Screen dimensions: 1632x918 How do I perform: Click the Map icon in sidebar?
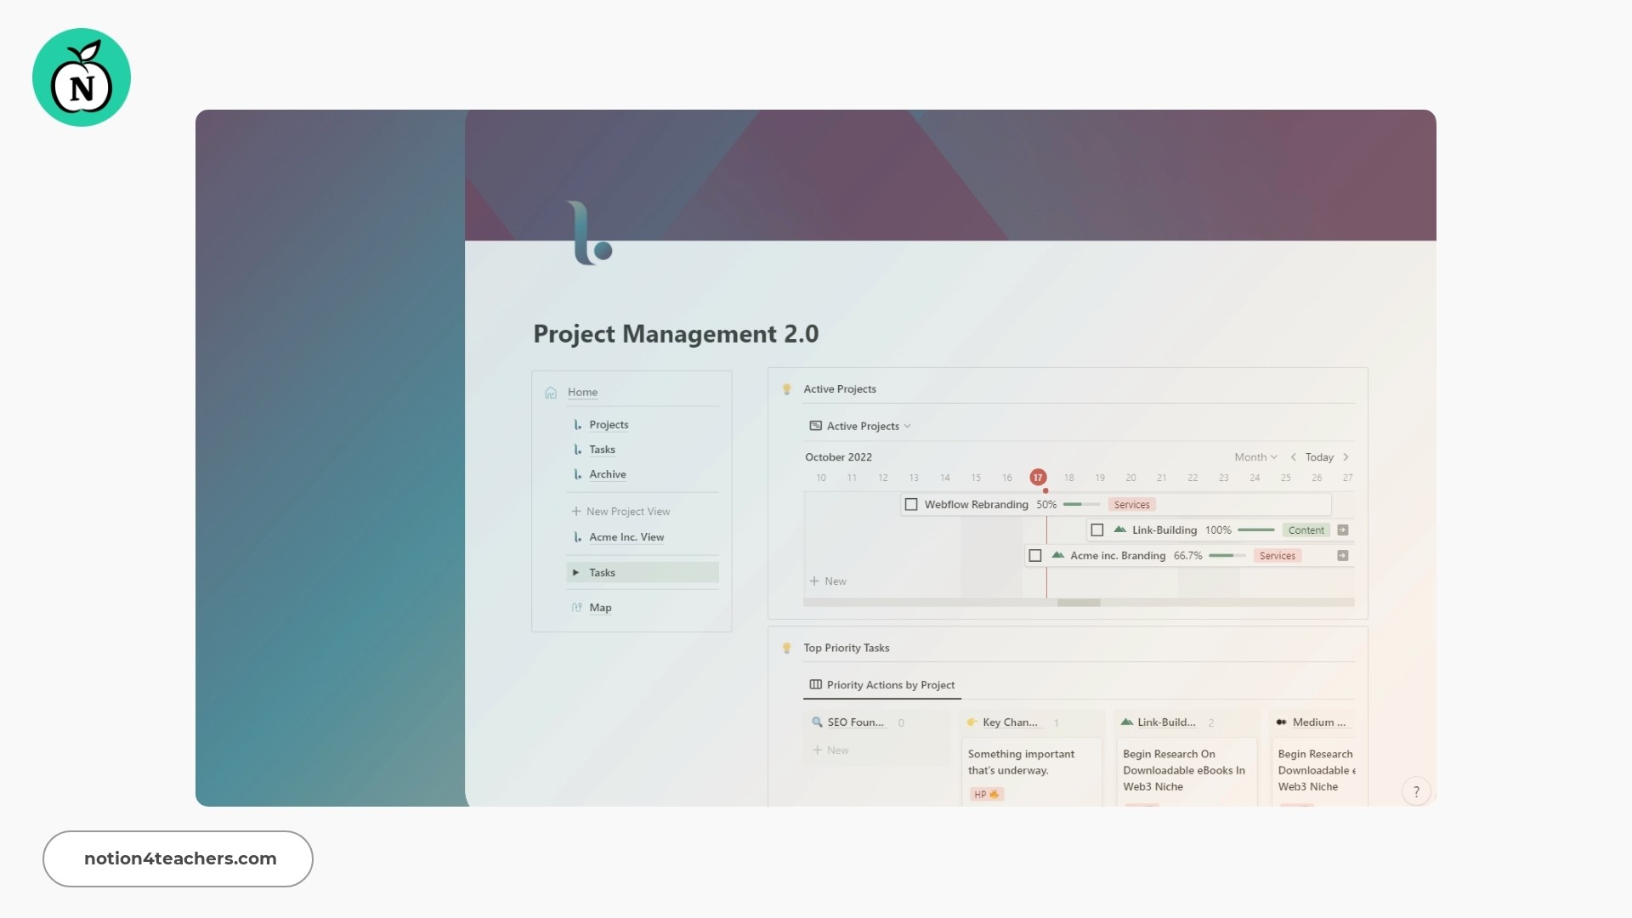coord(576,606)
